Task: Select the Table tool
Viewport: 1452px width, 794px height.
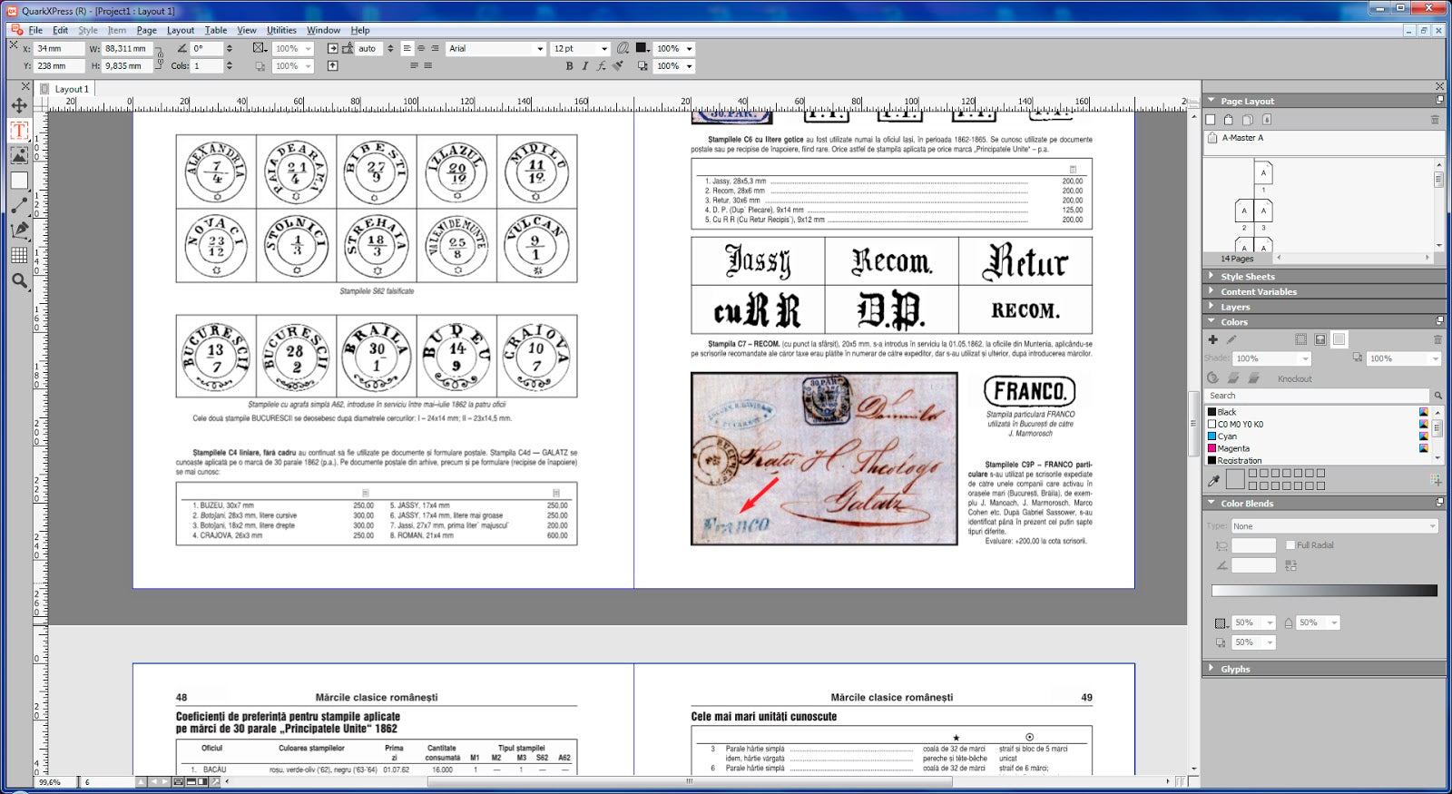Action: (19, 255)
